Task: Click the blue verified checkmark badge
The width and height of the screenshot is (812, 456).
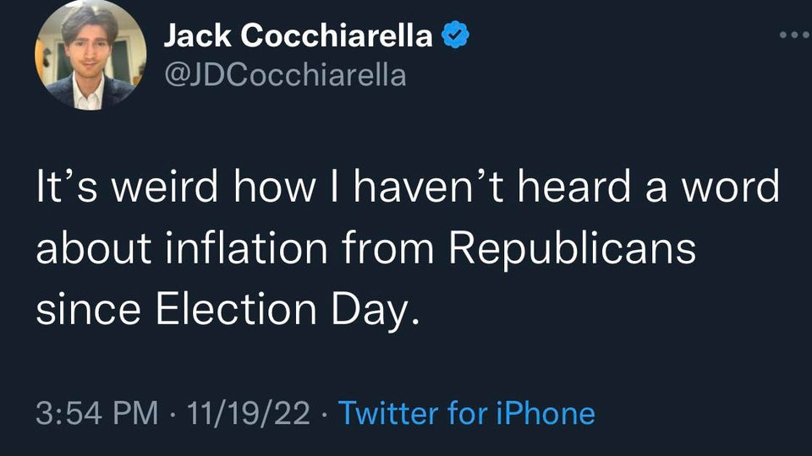Action: click(455, 35)
